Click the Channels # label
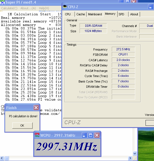Viewport: 154px width, 161px height. (129, 26)
